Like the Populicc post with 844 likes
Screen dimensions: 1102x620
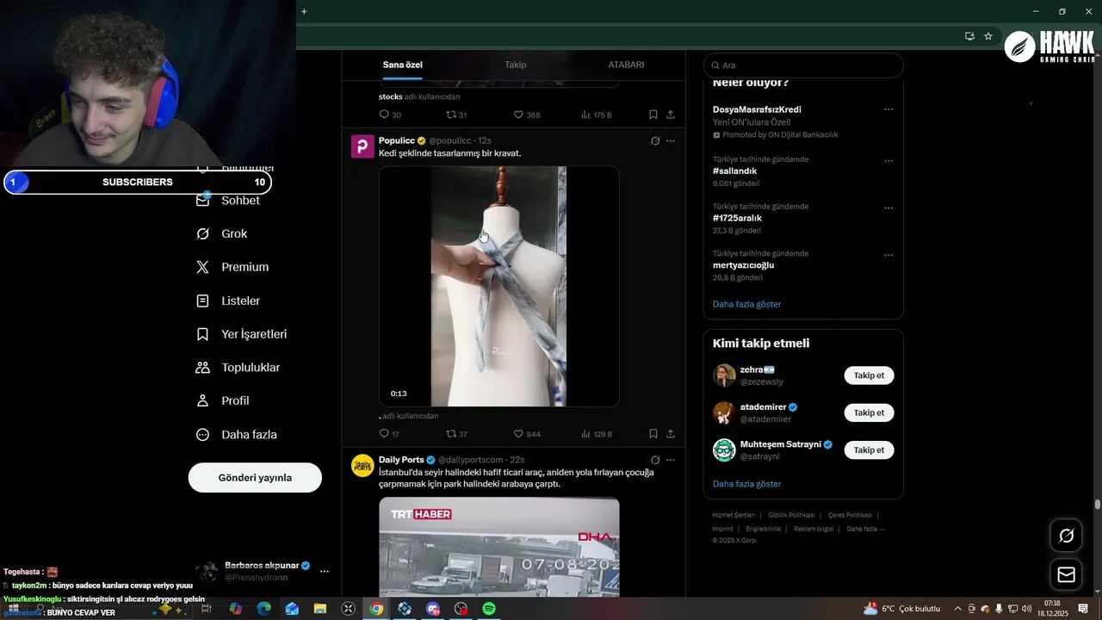click(x=527, y=434)
